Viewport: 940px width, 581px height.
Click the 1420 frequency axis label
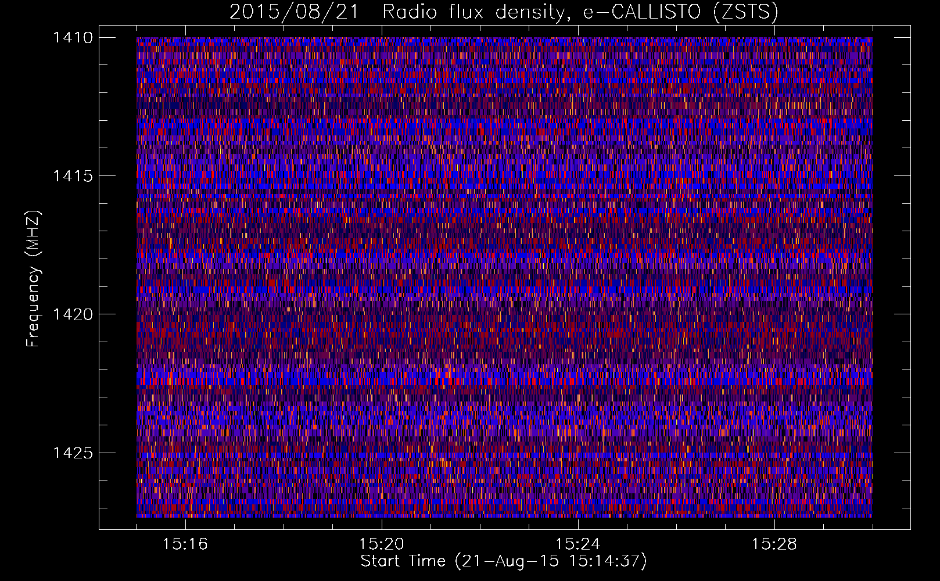73,314
